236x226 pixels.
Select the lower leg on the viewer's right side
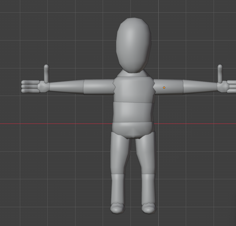148,189
